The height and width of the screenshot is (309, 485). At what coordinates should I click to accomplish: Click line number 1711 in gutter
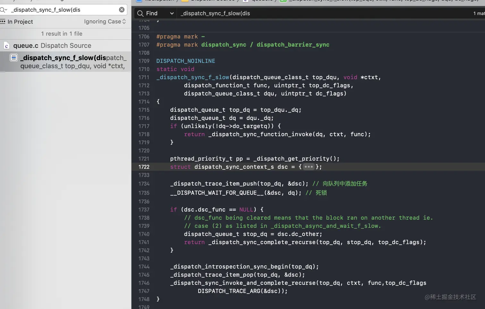pyautogui.click(x=144, y=77)
